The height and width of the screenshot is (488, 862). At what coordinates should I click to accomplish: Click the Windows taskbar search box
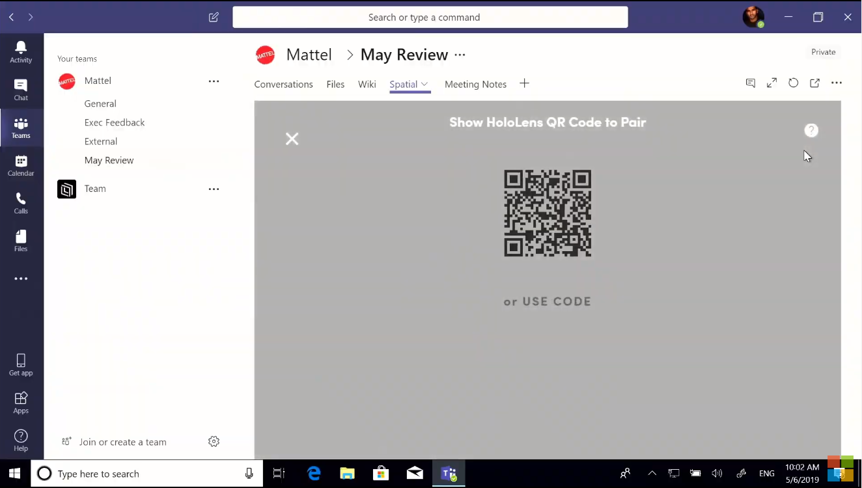146,474
